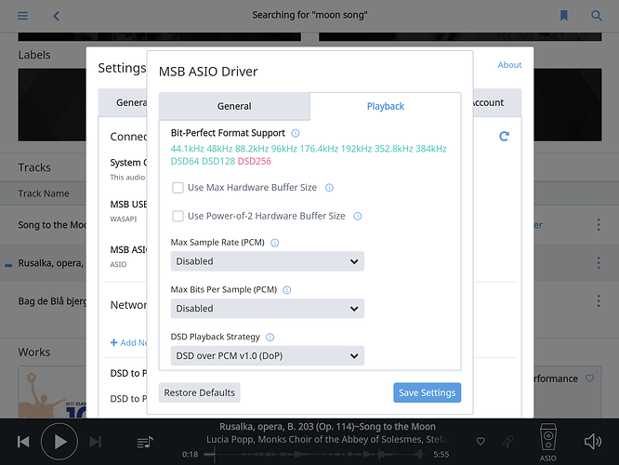Click the heart icon next to Performance
This screenshot has height=465, width=619.
[589, 379]
